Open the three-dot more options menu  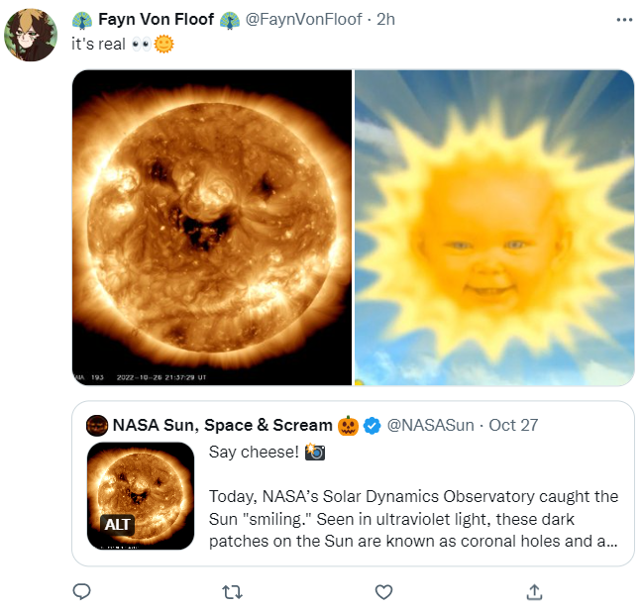pos(623,20)
